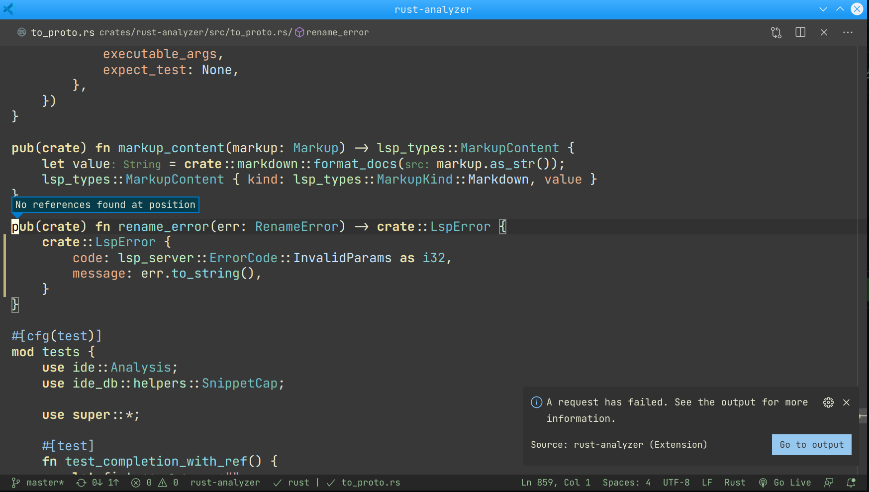Click the to_string() method call

(213, 274)
